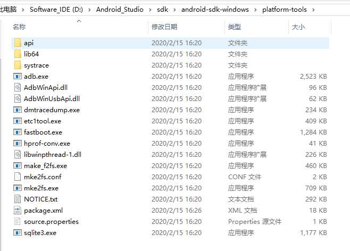Screen dimensions: 350x251
Task: Select file name adb.exe
Action: coord(36,76)
